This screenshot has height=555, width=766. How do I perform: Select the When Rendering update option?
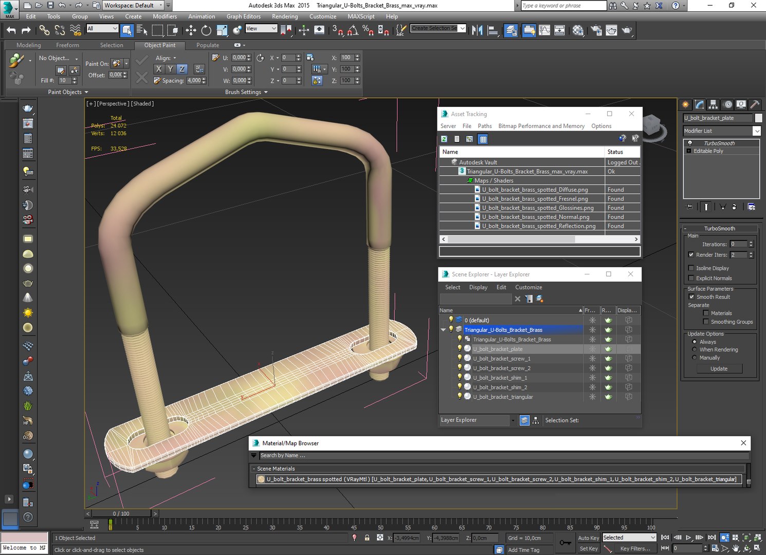click(x=695, y=349)
